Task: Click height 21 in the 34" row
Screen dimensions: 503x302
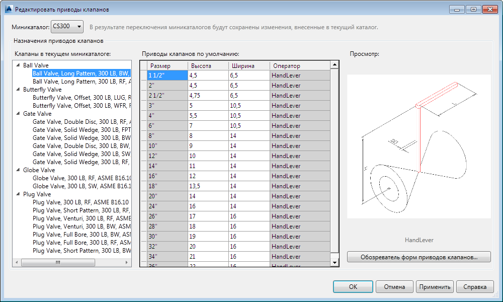Action: (x=208, y=257)
